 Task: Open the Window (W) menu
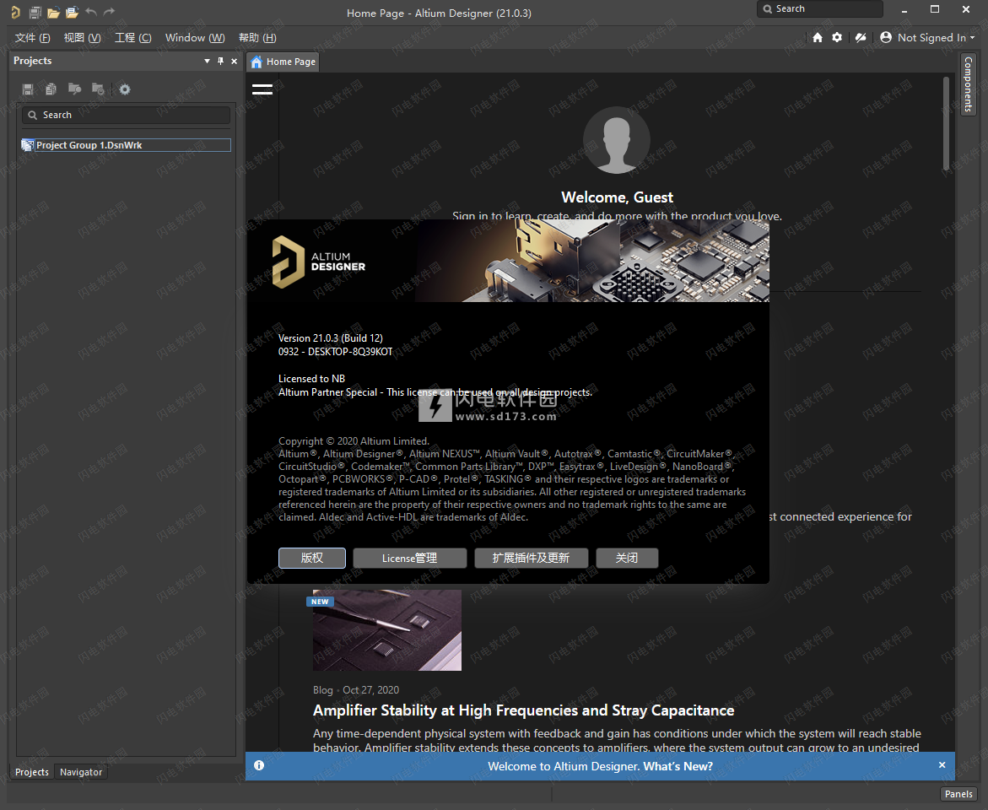coord(195,38)
